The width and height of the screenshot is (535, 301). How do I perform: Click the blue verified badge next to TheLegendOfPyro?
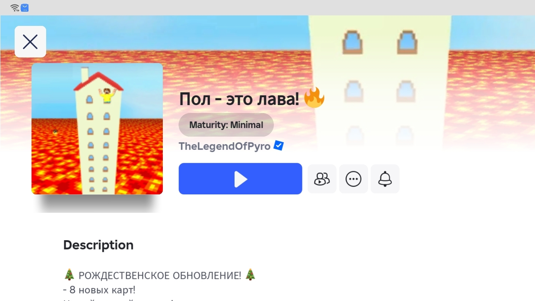(278, 146)
